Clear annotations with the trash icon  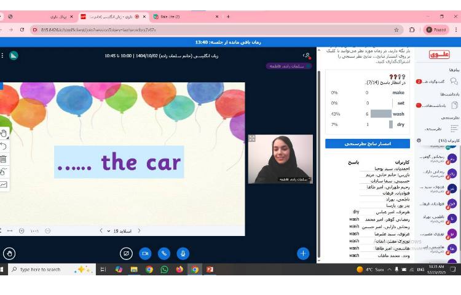pos(3,159)
